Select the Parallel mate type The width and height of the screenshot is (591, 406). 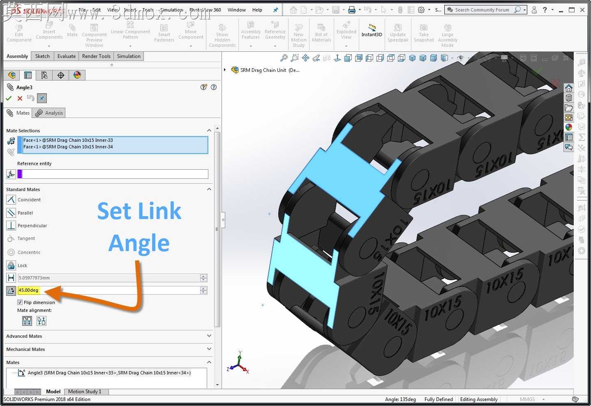tap(11, 213)
